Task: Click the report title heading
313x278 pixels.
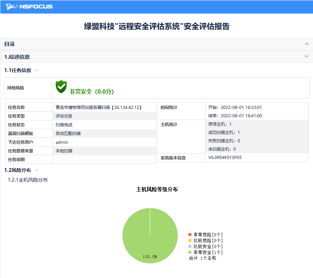Action: (x=156, y=25)
